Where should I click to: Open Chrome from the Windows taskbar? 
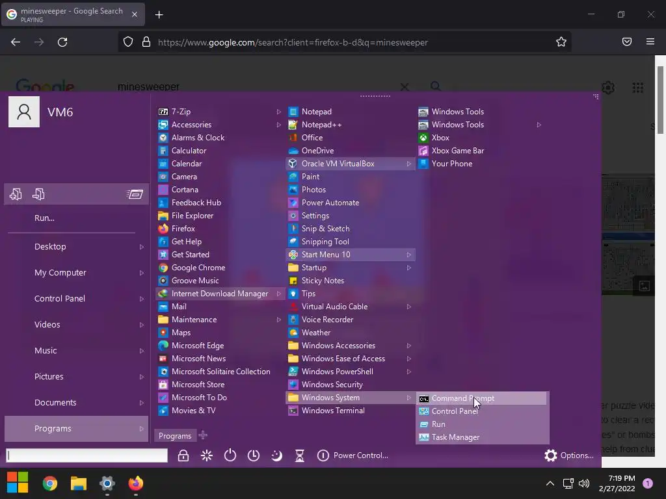point(49,483)
